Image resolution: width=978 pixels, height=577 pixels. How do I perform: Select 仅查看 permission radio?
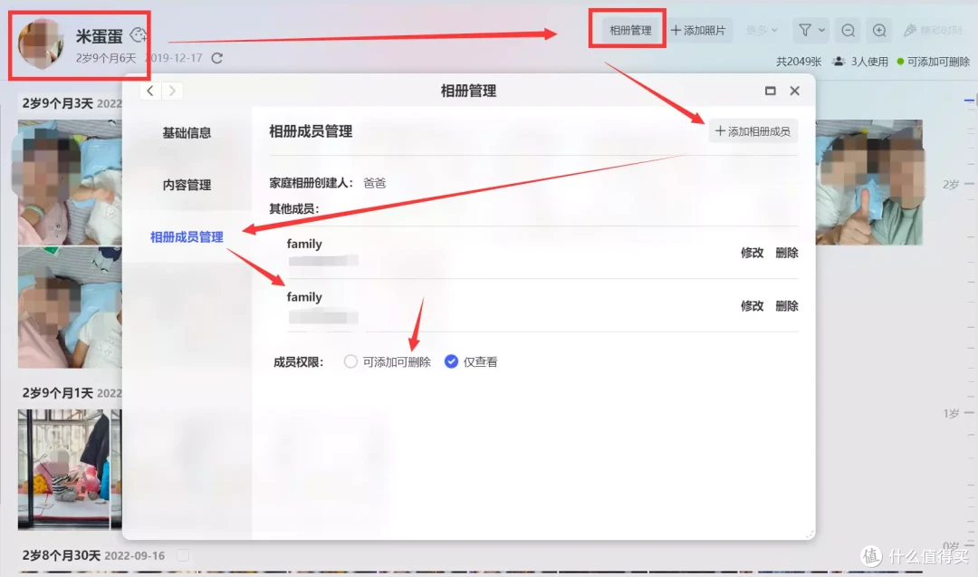coord(451,361)
